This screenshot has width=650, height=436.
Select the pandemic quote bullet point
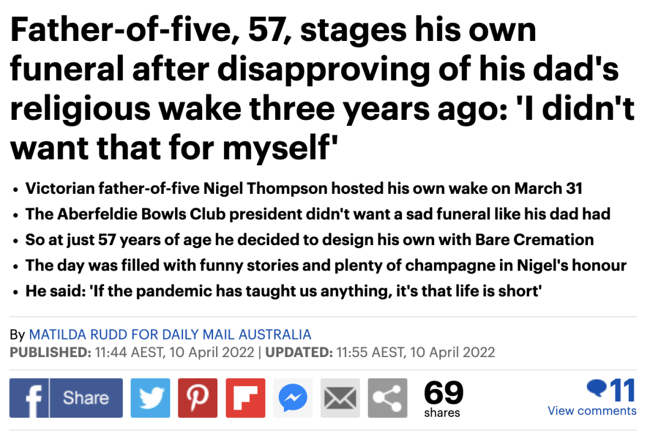[x=283, y=291]
